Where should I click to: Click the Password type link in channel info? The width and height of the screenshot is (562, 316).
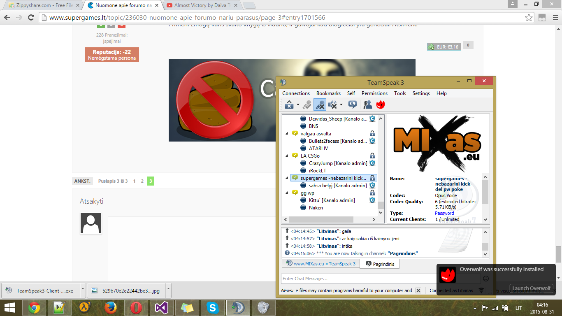tap(444, 213)
